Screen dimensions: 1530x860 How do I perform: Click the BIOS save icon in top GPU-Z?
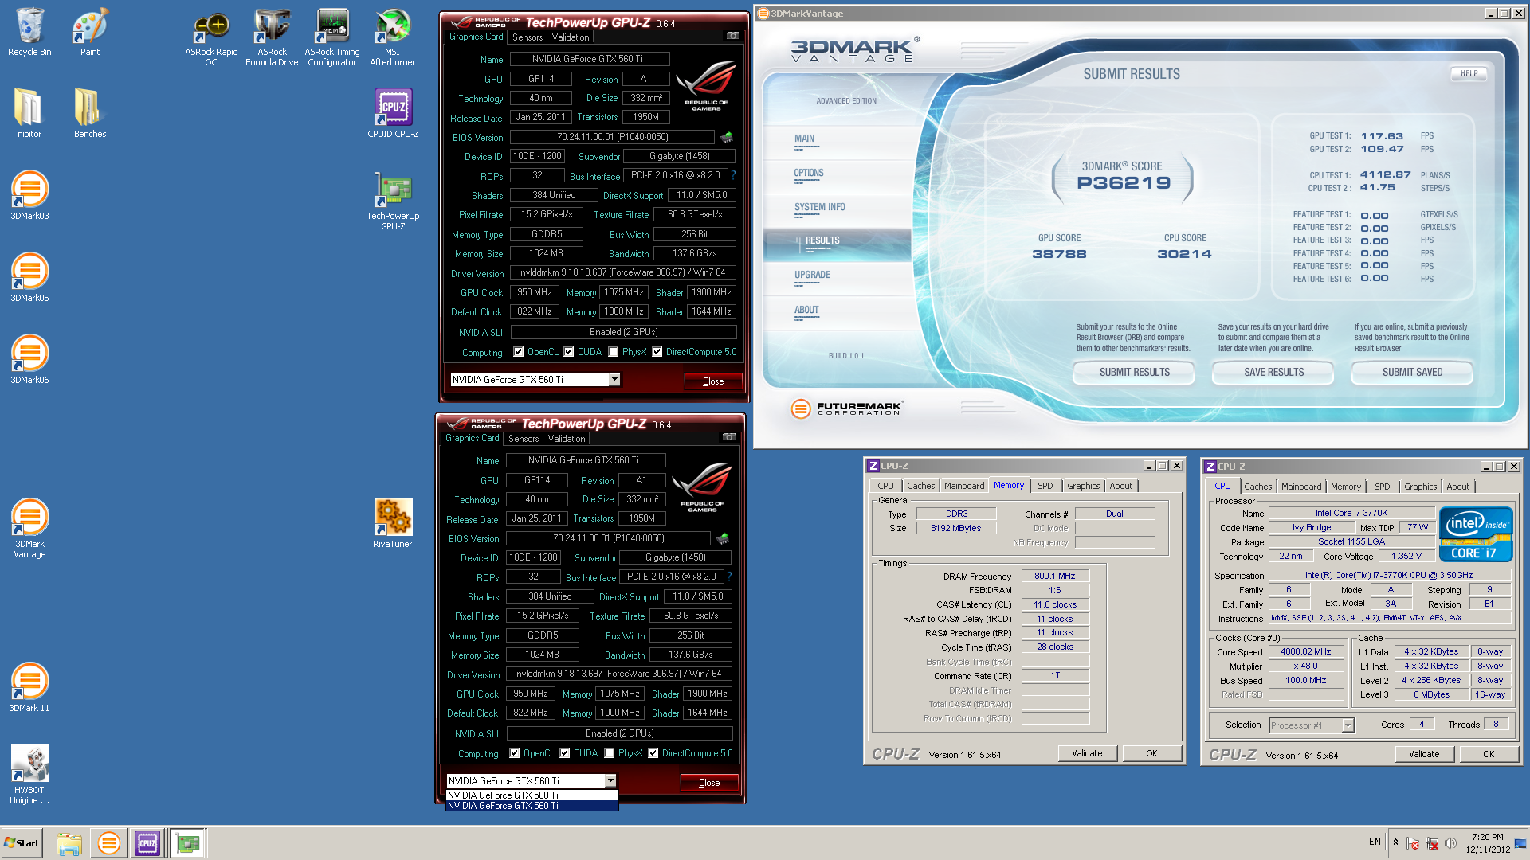tap(727, 137)
